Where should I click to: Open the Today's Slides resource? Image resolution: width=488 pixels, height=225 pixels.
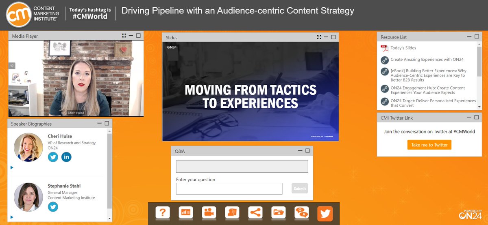click(403, 48)
